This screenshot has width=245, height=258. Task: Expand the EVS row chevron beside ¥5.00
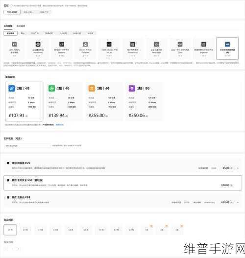238,168
